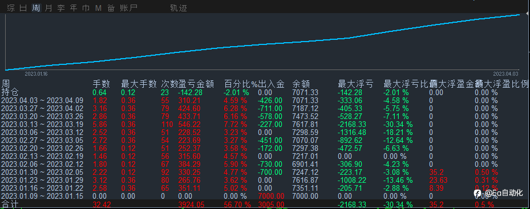Click the profit value 310.21
530x209 pixels.
(189, 100)
